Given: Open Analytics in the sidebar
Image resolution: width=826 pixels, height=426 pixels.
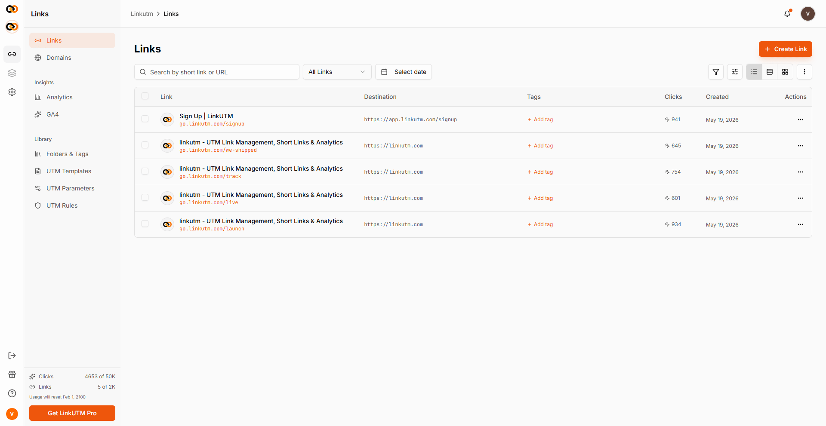Looking at the screenshot, I should click(72, 97).
